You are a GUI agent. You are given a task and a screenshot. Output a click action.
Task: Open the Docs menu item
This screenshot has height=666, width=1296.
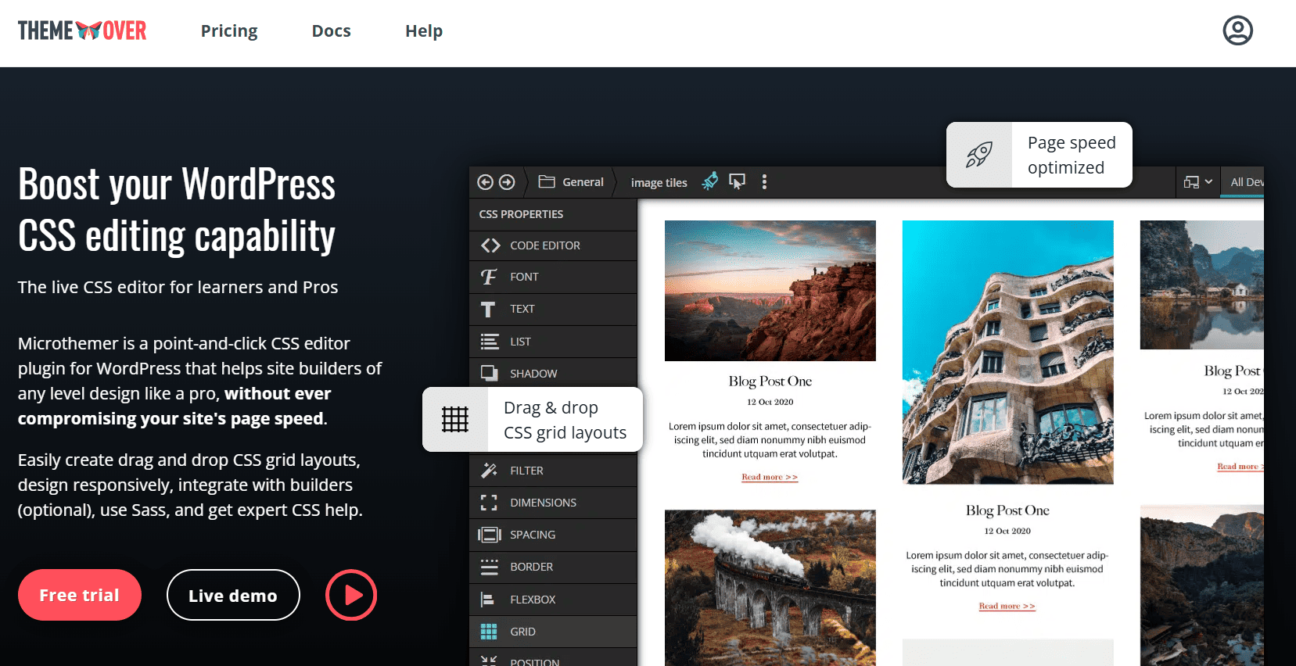332,31
